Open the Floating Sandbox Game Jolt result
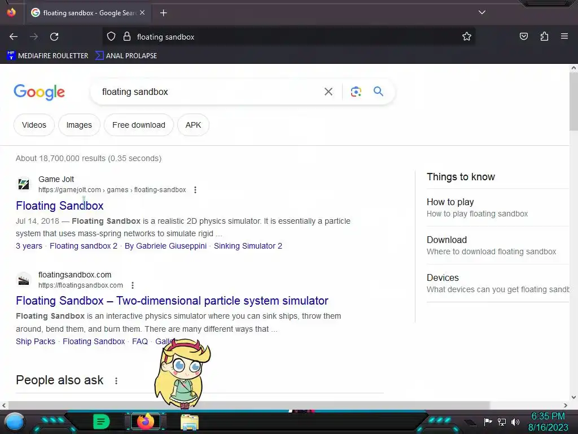This screenshot has width=578, height=434. coord(60,206)
